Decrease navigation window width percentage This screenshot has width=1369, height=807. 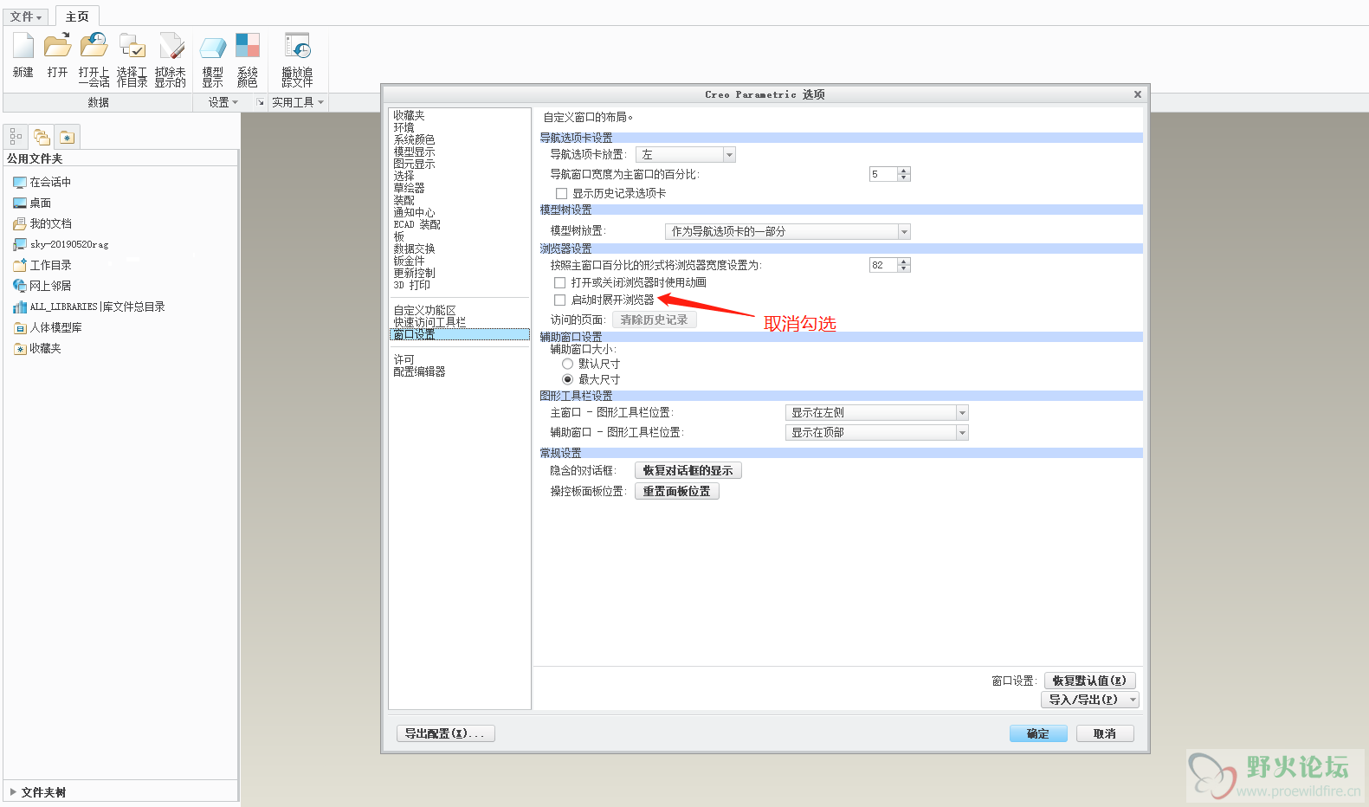(904, 178)
